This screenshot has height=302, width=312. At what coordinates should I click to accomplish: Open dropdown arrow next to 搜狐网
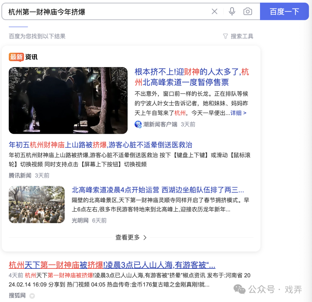32,296
